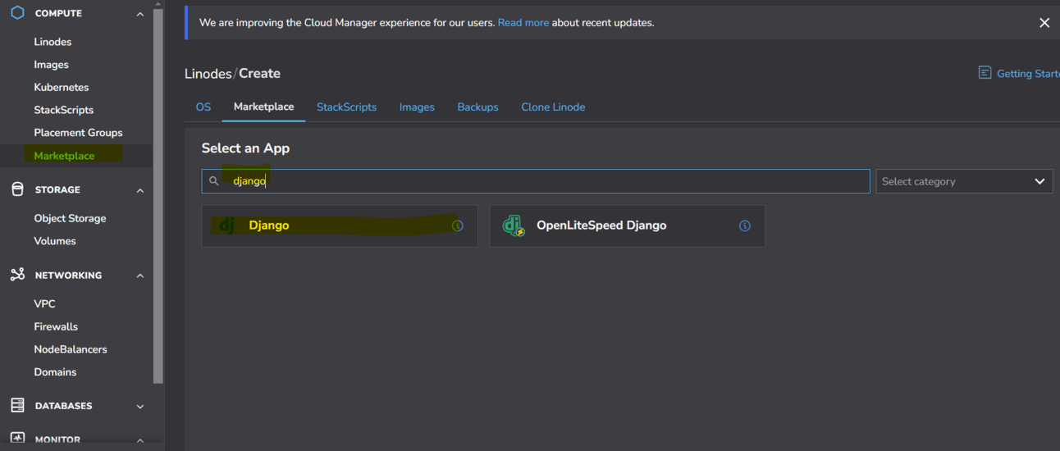Expand the Databases section
Screen dimensions: 1060x451
(140, 406)
